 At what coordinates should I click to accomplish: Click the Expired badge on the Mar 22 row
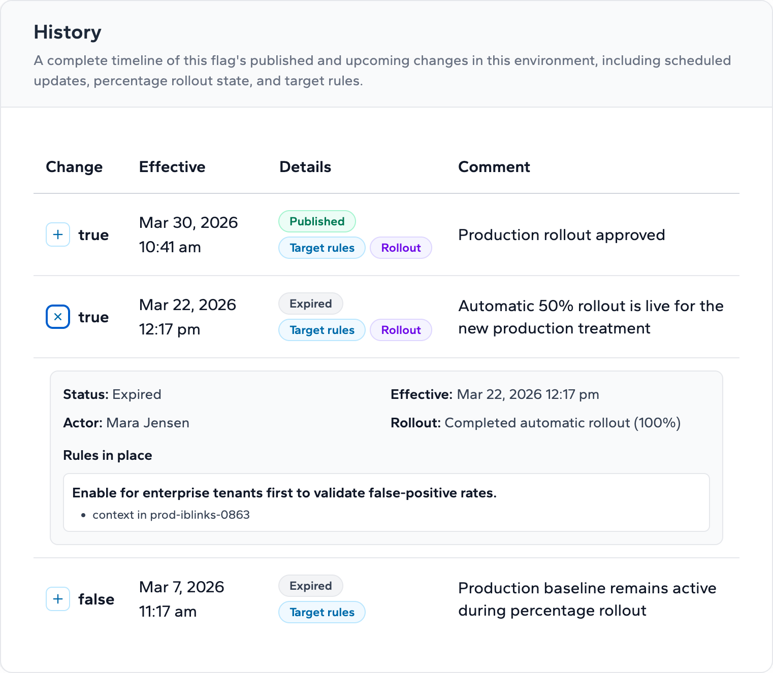pyautogui.click(x=310, y=304)
